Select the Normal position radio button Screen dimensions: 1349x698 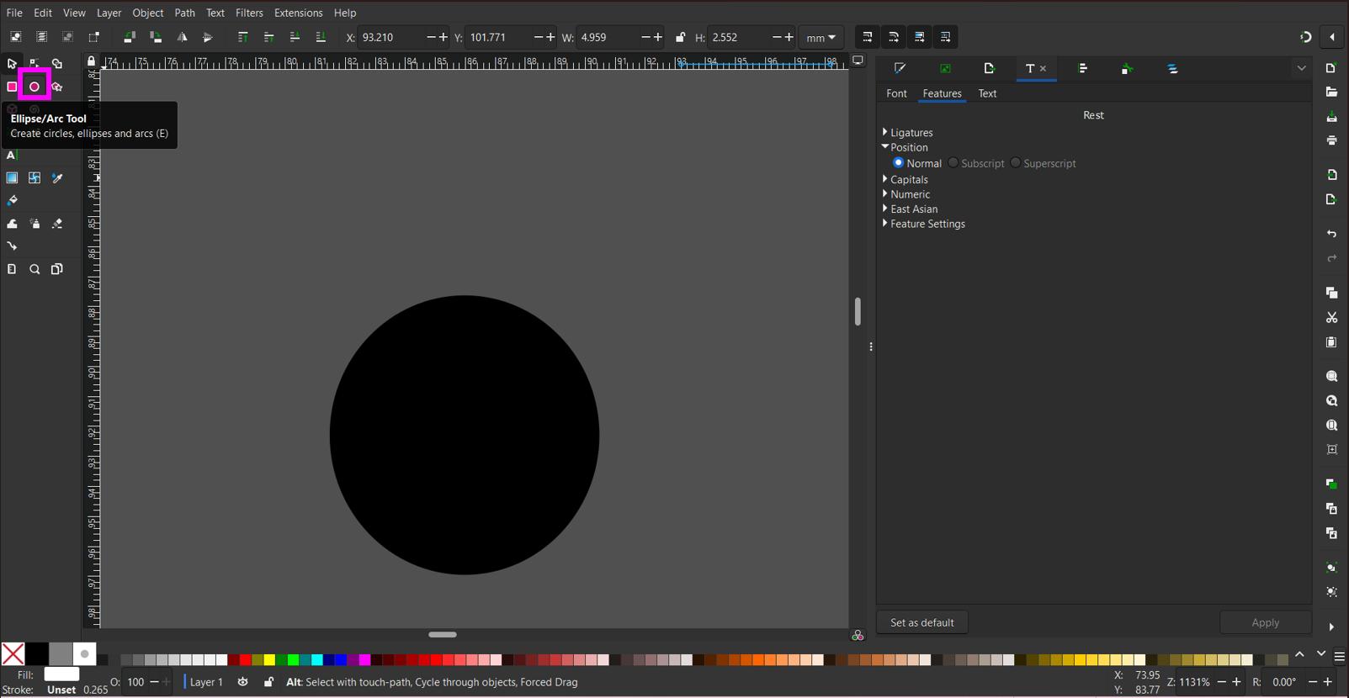[898, 163]
